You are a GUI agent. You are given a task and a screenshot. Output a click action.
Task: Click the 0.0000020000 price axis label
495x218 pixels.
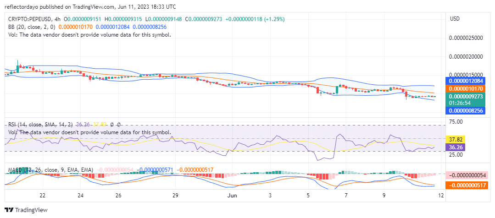pos(466,57)
